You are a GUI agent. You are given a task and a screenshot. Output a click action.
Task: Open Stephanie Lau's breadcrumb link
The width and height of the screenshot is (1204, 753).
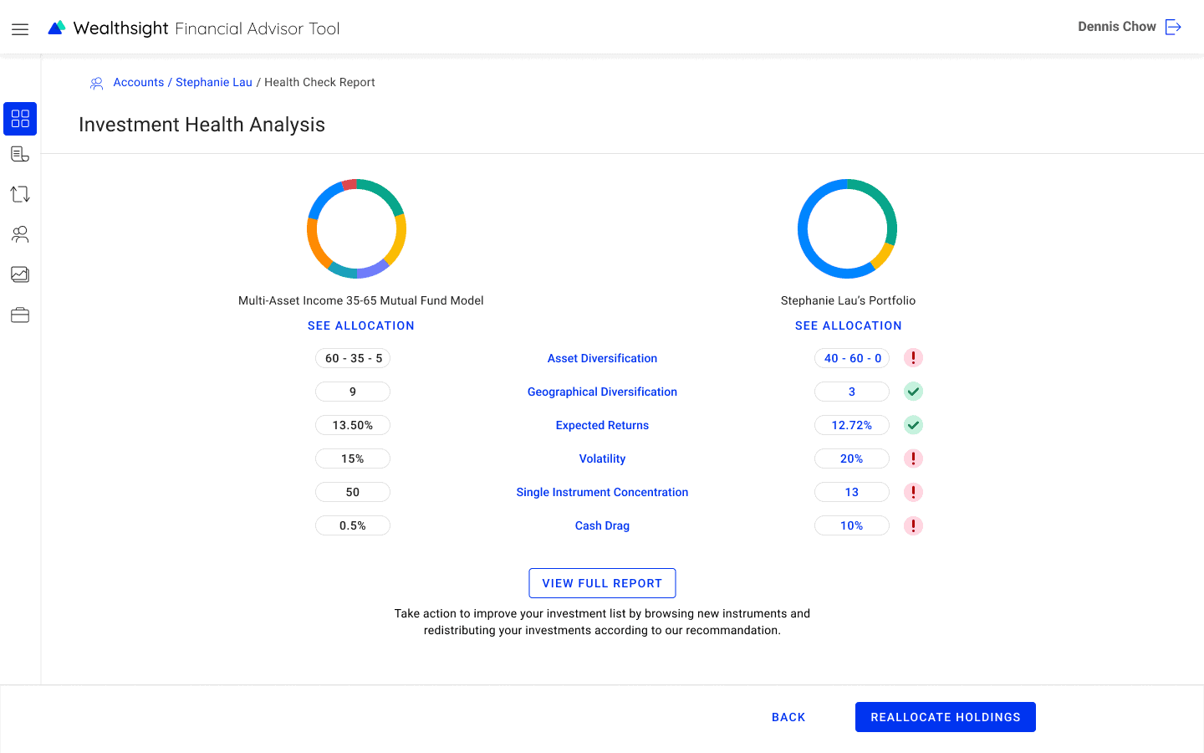coord(214,82)
